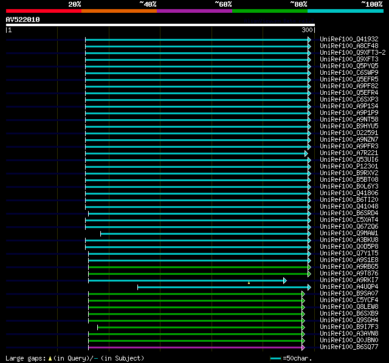Click the yellow query gap marker on A9RKI7 row
The width and height of the screenshot is (389, 363).
coord(249,283)
